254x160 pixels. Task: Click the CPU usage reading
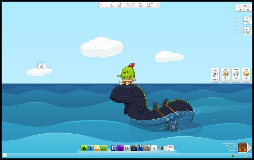[x=112, y=4]
